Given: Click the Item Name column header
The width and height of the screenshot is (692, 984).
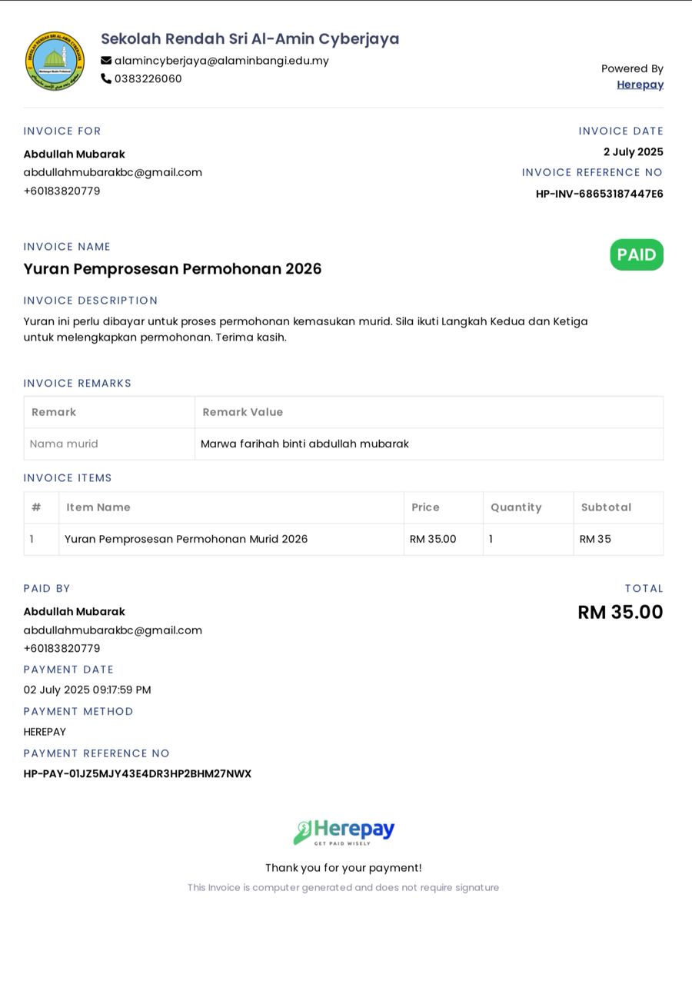Looking at the screenshot, I should (98, 507).
